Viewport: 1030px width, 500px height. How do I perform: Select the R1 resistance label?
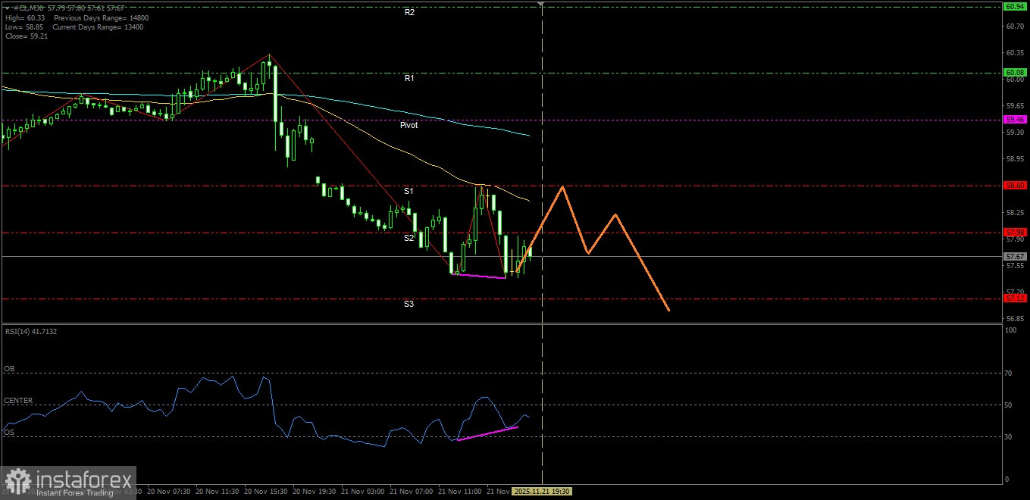[409, 78]
